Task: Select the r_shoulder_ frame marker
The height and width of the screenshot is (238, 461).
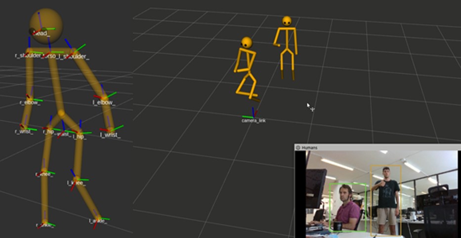Action: click(x=29, y=51)
